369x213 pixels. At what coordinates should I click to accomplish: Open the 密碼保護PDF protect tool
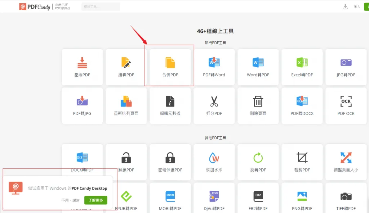pyautogui.click(x=170, y=162)
